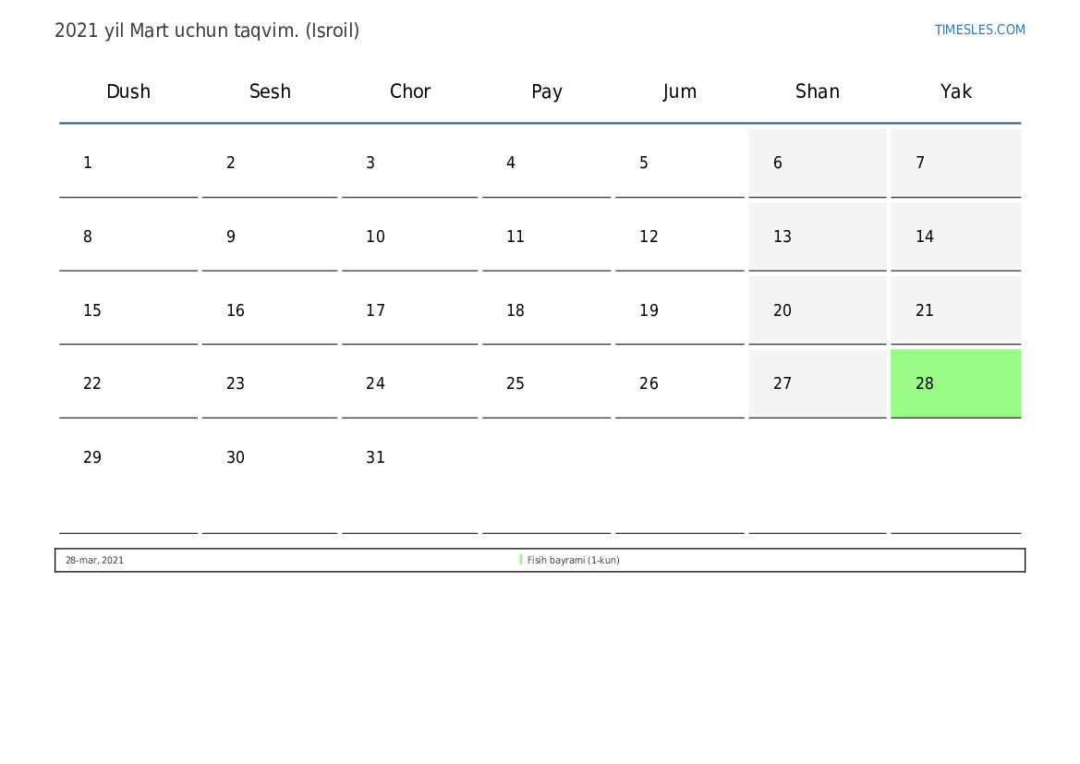Image resolution: width=1080 pixels, height=764 pixels.
Task: Click day 4 in the calendar
Action: pyautogui.click(x=546, y=163)
